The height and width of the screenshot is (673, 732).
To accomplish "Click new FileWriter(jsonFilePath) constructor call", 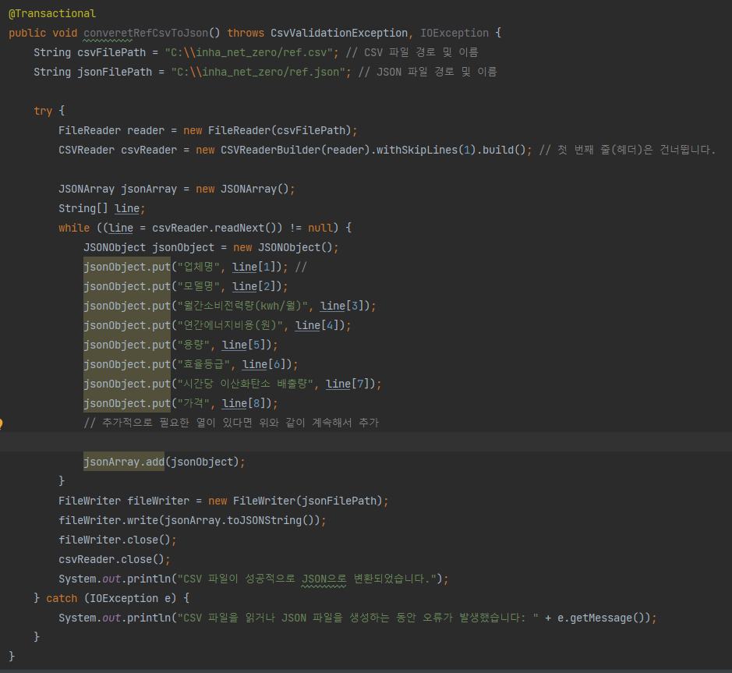I will point(295,501).
